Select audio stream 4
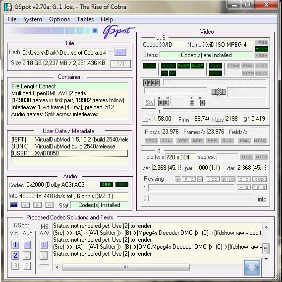This screenshot has height=282, width=282. [49, 205]
